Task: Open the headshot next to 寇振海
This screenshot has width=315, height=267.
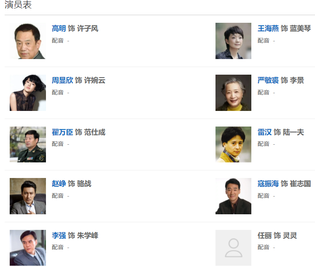Action: (233, 196)
